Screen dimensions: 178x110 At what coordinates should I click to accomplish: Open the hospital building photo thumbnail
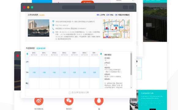coord(39,28)
